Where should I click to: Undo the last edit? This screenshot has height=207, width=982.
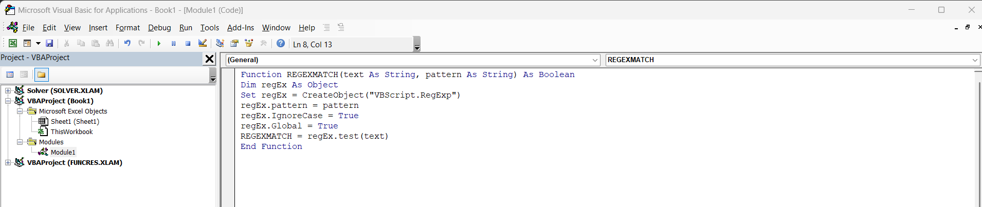[x=127, y=44]
